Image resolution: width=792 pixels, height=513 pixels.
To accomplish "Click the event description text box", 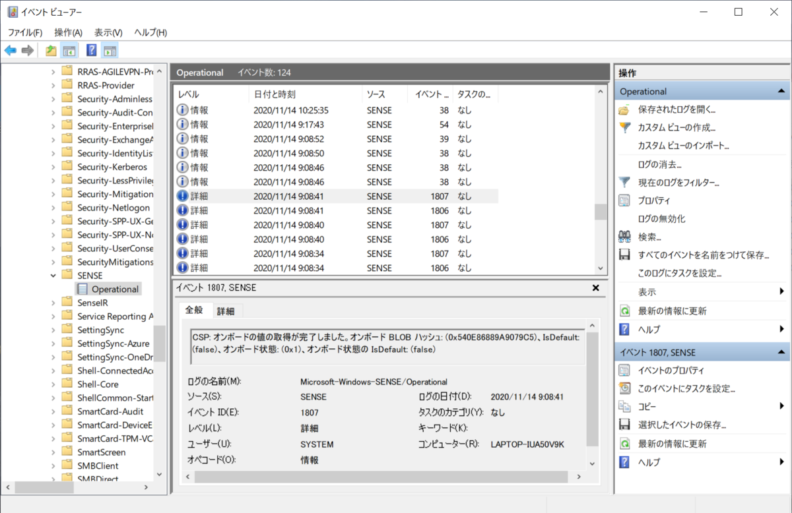I will point(387,346).
